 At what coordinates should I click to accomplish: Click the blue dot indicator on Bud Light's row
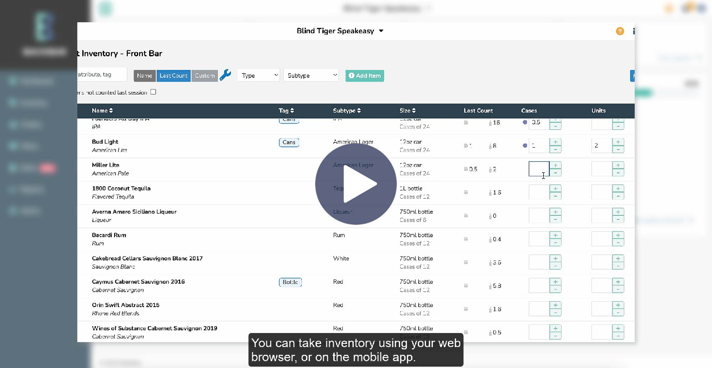[525, 146]
